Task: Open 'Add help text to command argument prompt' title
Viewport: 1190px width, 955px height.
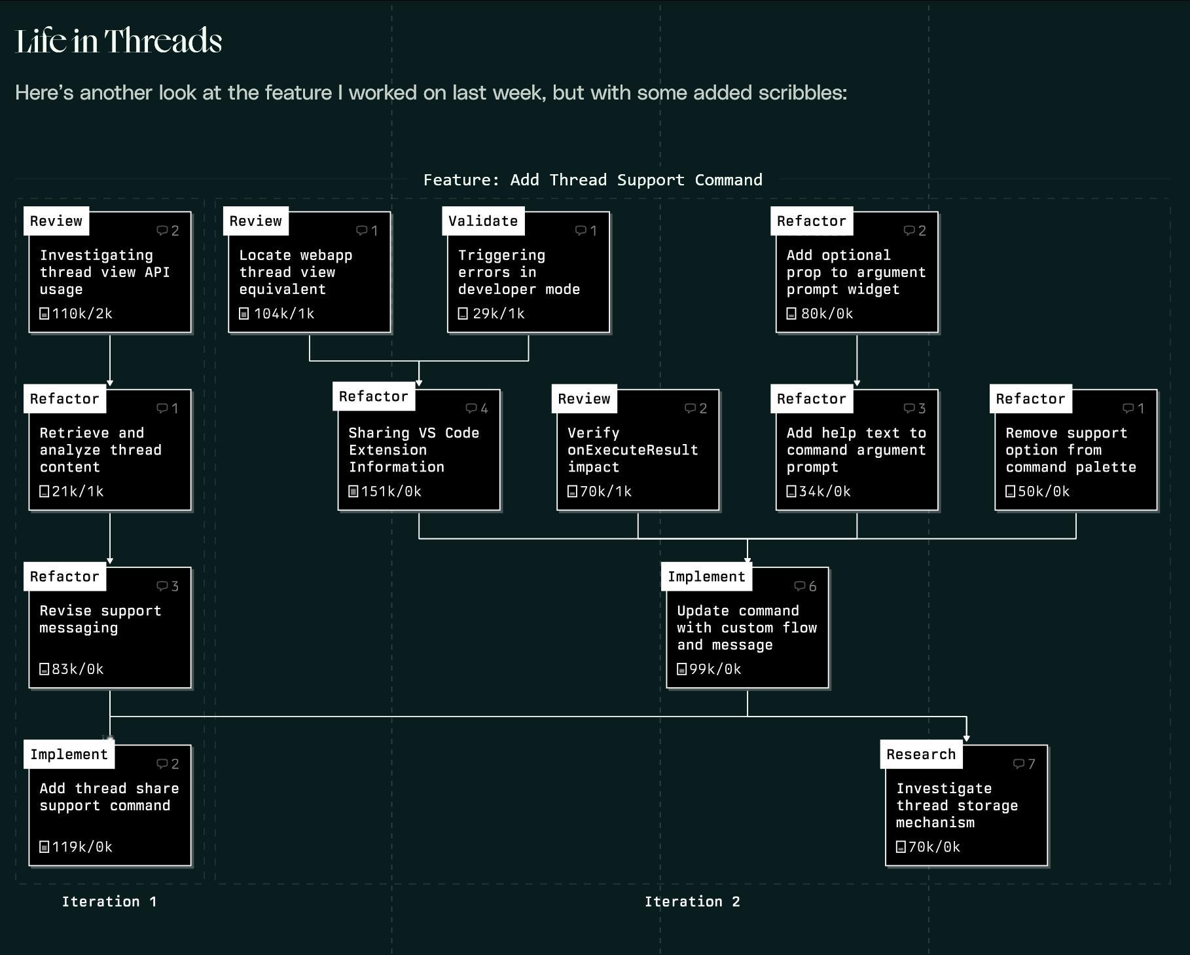Action: tap(856, 450)
